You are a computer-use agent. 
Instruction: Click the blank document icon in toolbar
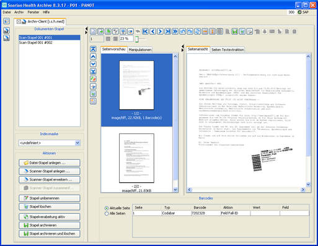(x=93, y=32)
